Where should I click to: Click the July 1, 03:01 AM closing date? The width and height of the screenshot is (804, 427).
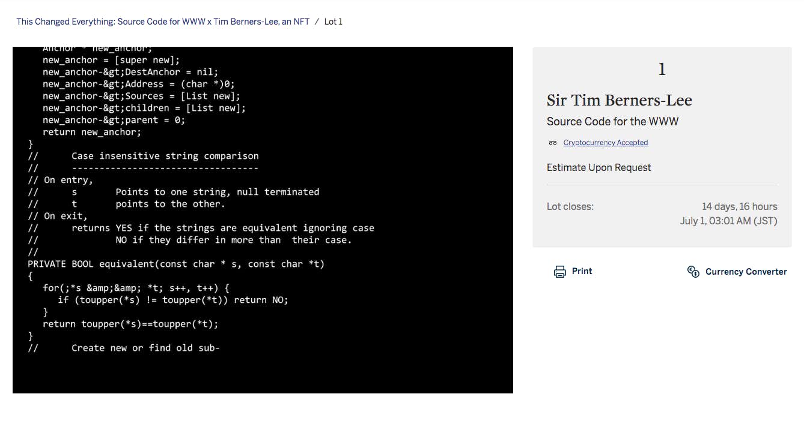[x=728, y=221]
